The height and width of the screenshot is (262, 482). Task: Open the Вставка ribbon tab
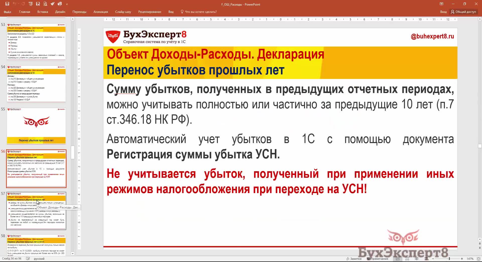coord(42,12)
